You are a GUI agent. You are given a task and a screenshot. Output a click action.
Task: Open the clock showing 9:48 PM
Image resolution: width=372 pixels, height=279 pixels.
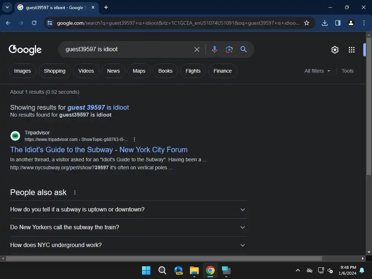tap(347, 270)
